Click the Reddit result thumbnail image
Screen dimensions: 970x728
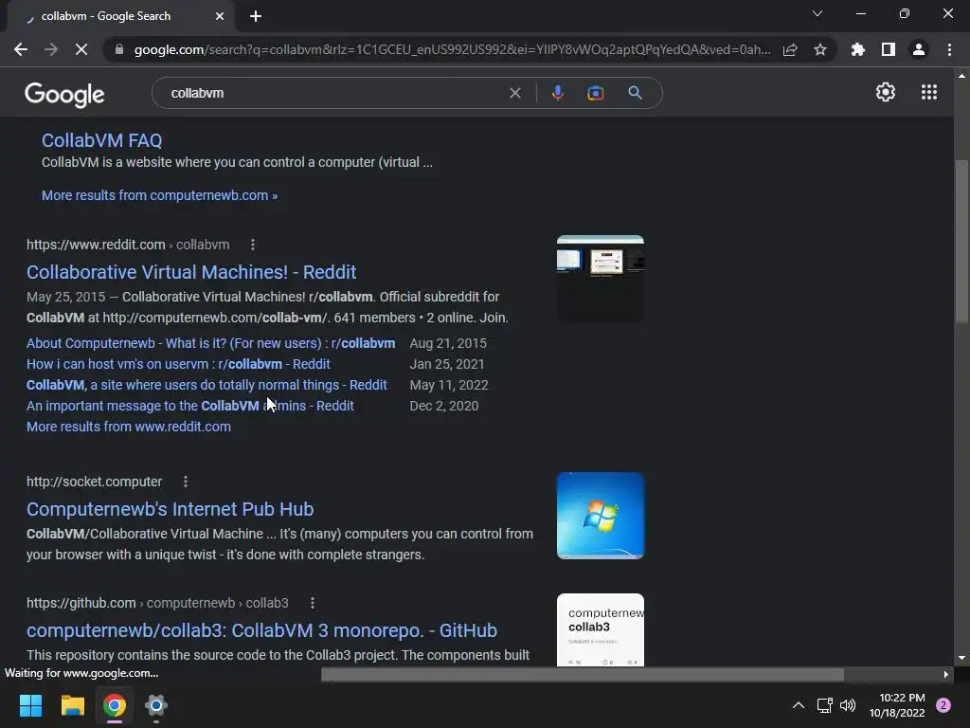coord(600,279)
